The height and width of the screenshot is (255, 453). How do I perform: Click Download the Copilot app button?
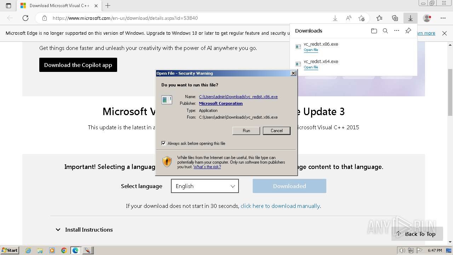click(x=78, y=65)
